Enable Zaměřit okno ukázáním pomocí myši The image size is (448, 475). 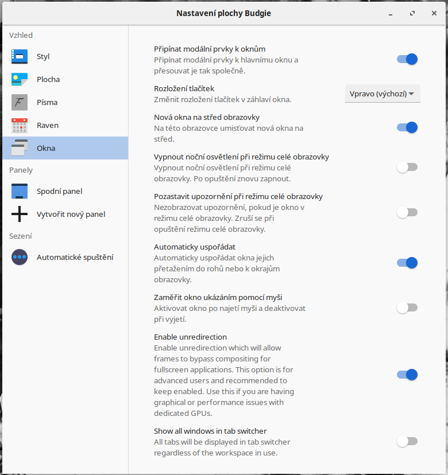point(407,308)
